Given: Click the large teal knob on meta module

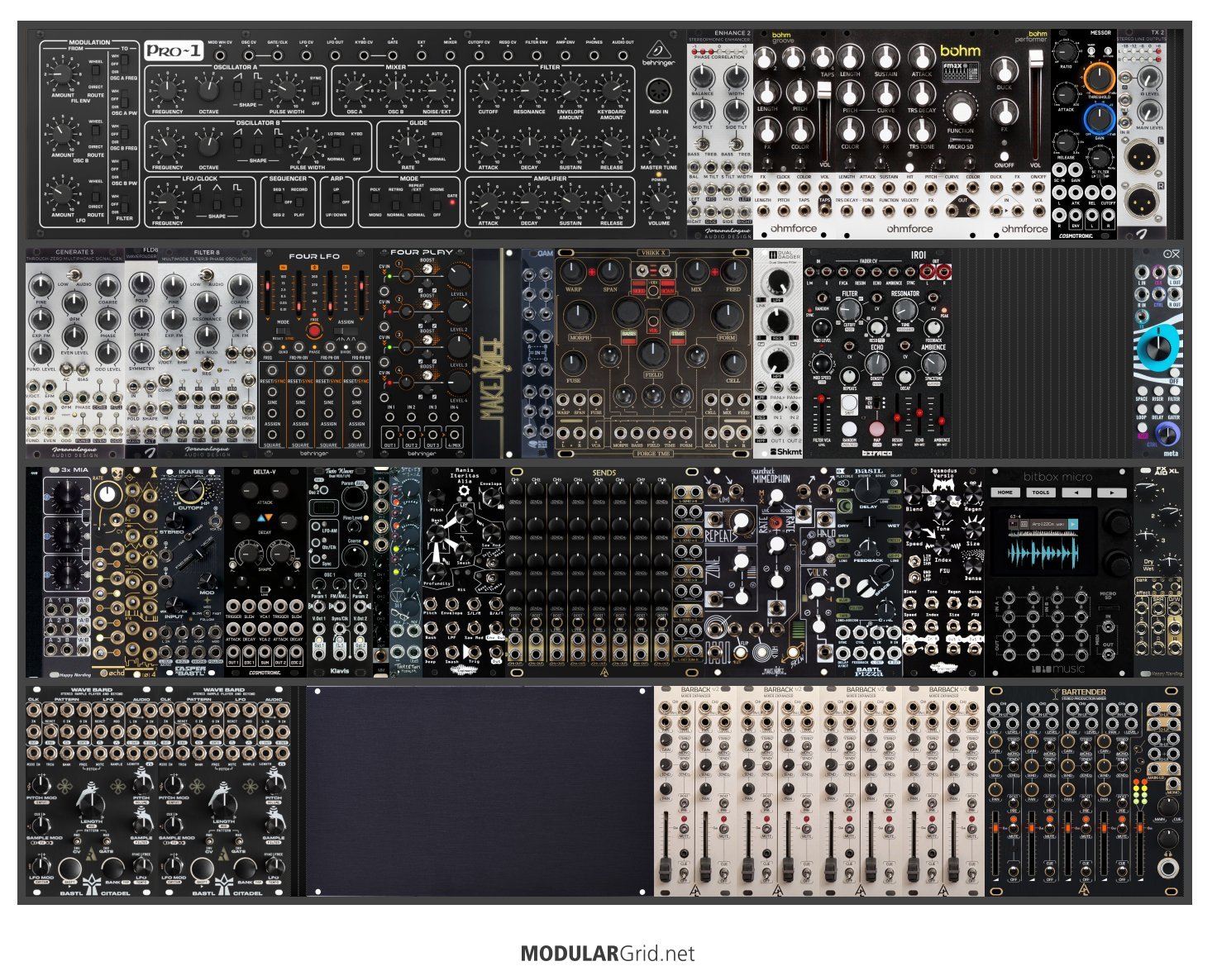Looking at the screenshot, I should pyautogui.click(x=1157, y=348).
